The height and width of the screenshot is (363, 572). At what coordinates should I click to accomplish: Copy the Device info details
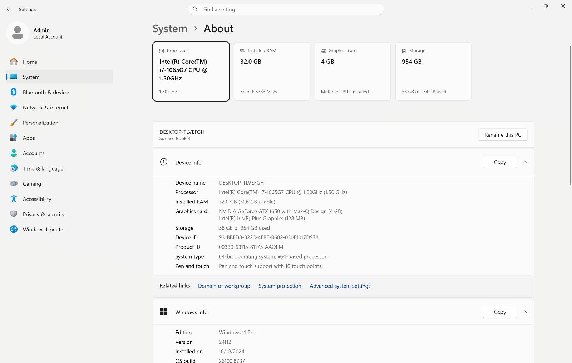point(500,162)
